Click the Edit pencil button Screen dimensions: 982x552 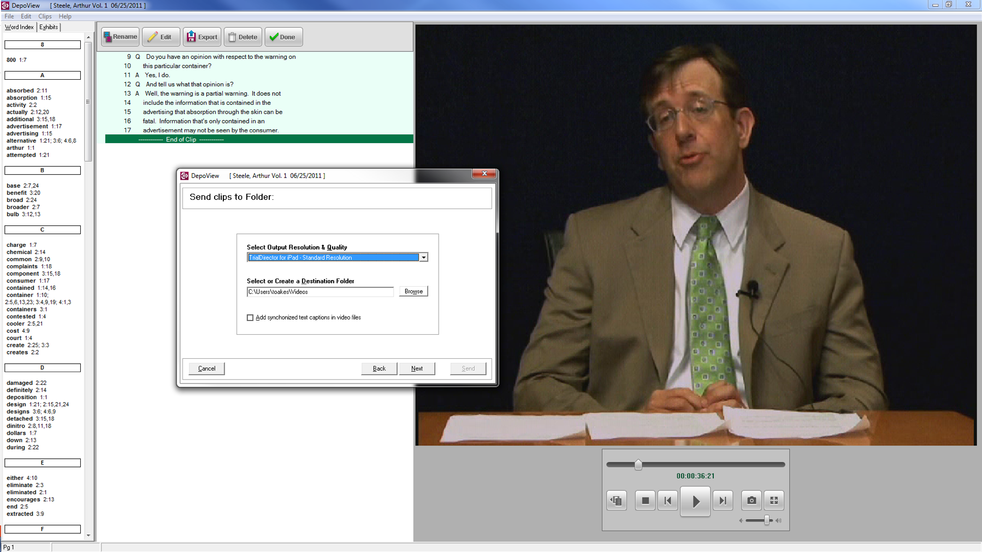coord(161,37)
